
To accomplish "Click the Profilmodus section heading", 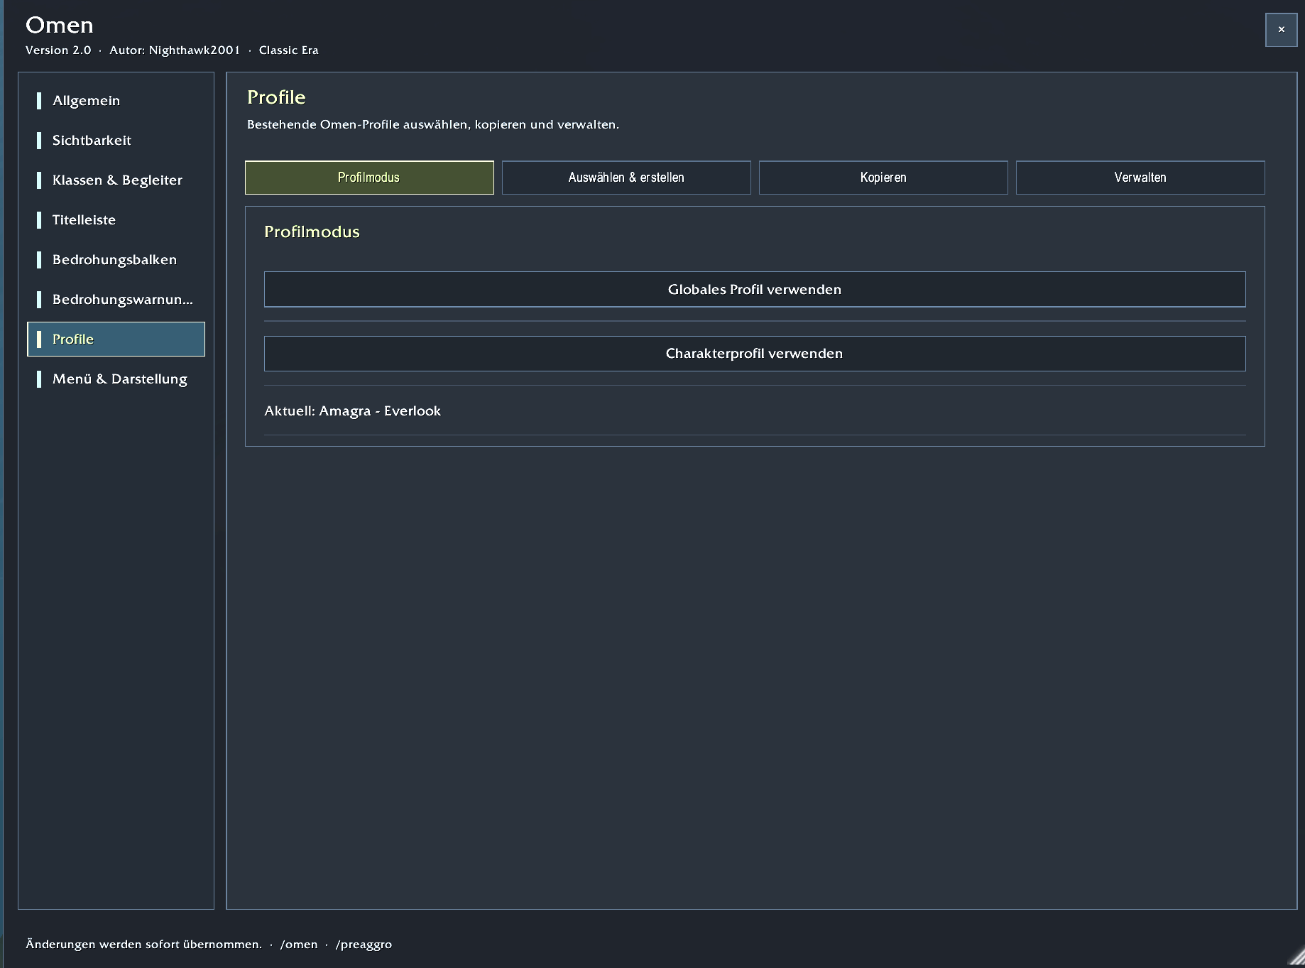I will click(x=312, y=232).
